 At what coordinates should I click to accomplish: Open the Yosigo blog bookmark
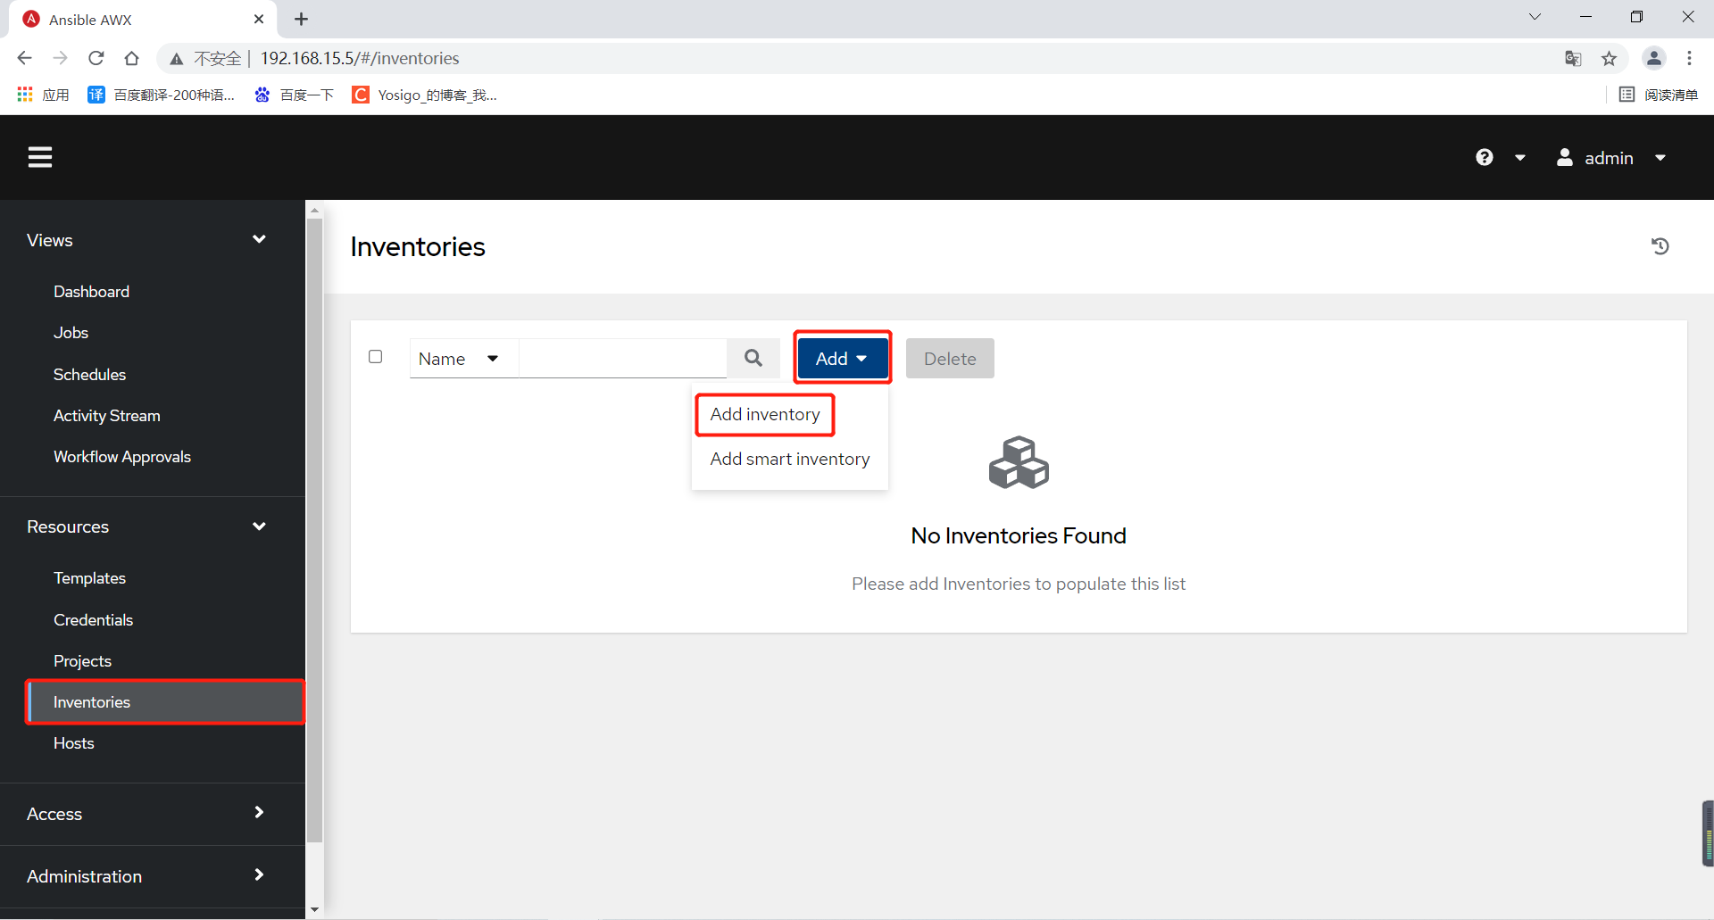click(x=425, y=95)
